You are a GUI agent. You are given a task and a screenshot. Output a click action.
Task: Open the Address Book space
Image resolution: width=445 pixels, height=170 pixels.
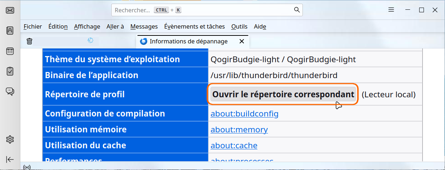tap(10, 31)
